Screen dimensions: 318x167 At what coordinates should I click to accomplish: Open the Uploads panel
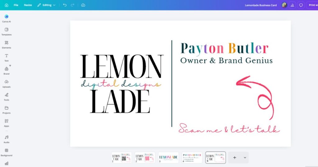7,84
